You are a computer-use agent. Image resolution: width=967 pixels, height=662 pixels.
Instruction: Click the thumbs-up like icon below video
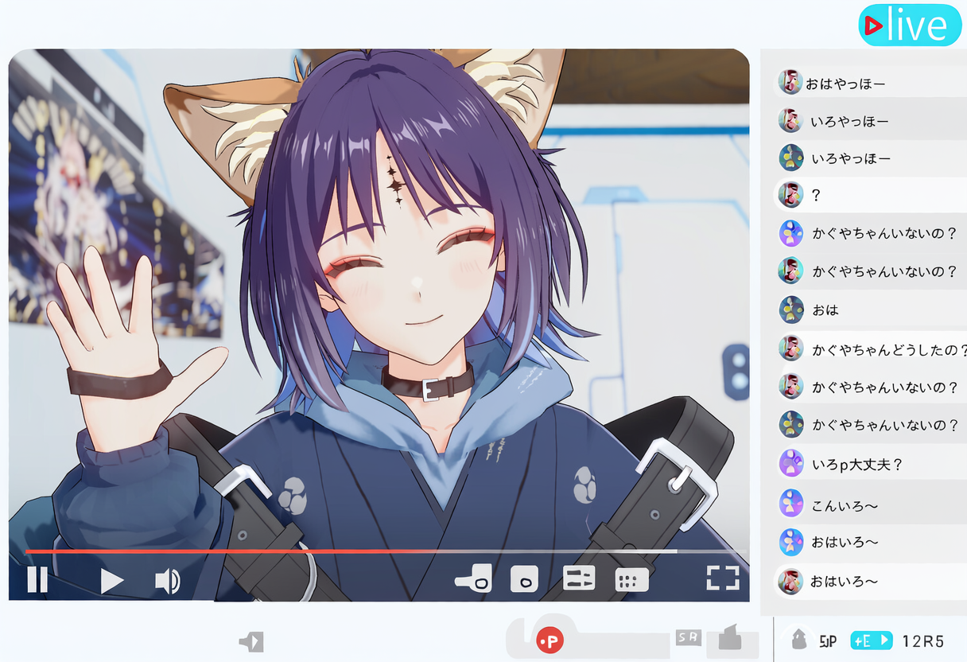click(730, 637)
